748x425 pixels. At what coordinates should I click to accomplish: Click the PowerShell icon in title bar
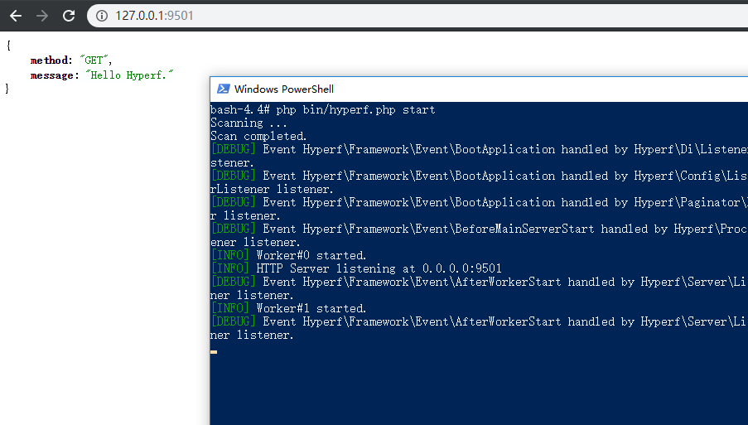coord(223,89)
